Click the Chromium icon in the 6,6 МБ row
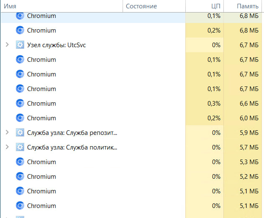 [20, 104]
